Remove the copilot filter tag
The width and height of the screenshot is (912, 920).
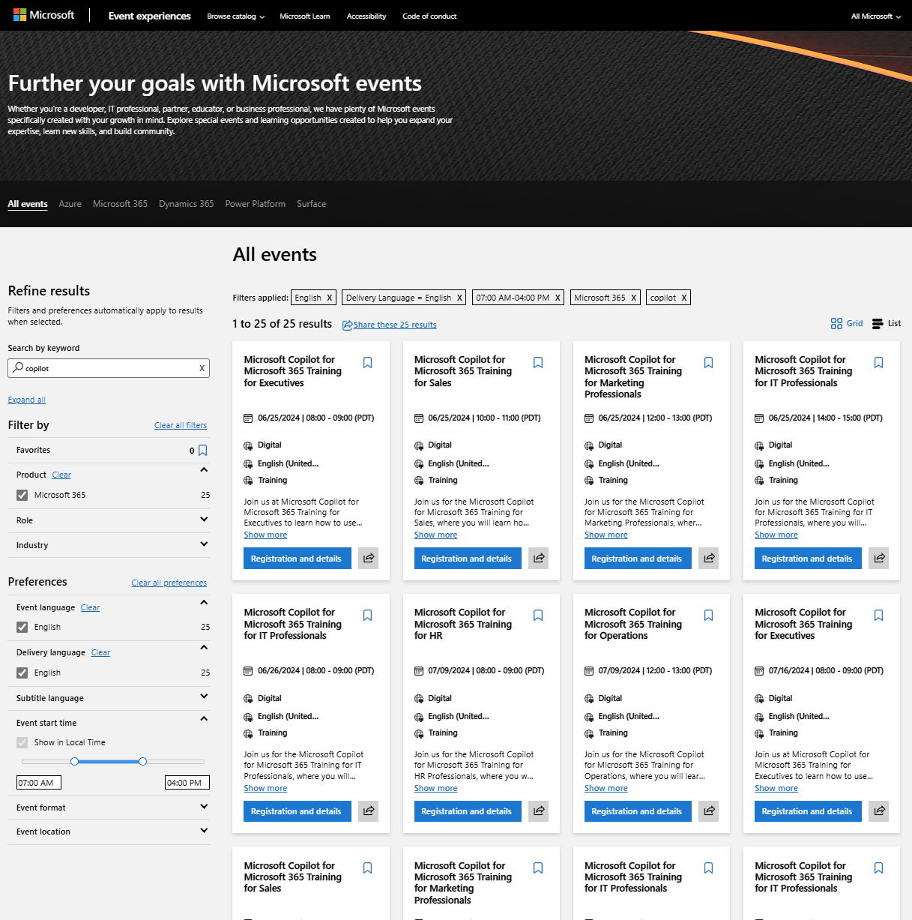(683, 298)
